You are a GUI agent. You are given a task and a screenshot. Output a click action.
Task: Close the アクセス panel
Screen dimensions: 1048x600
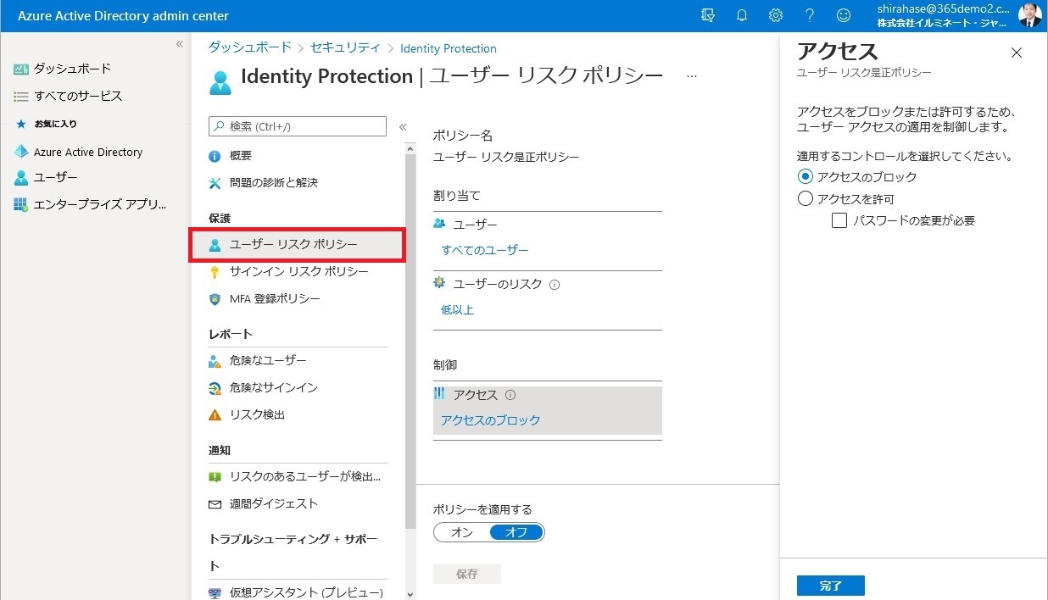[1017, 53]
